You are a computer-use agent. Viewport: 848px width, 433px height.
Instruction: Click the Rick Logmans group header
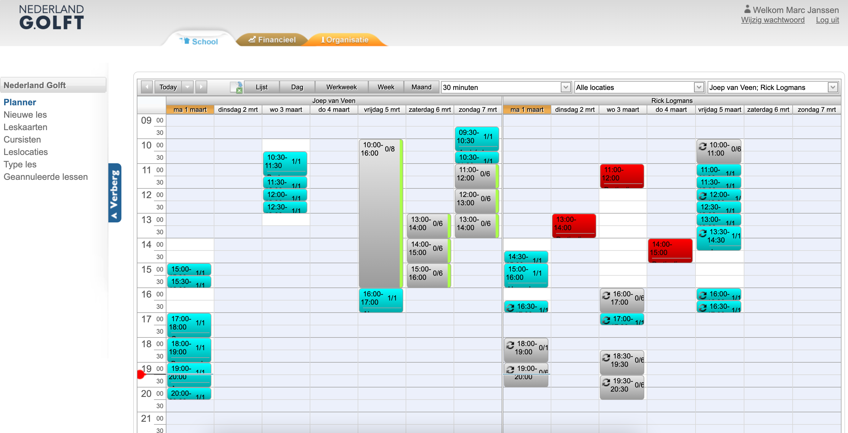672,101
